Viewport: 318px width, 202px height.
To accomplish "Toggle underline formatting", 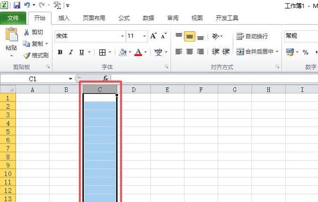I will (x=82, y=52).
